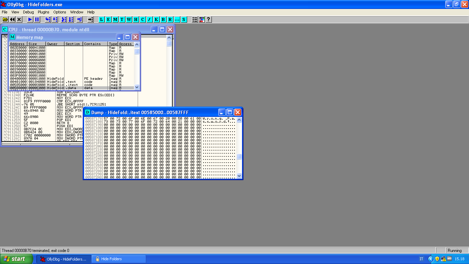The height and width of the screenshot is (264, 469).
Task: Click the Address column header in Memory map
Action: pyautogui.click(x=18, y=44)
